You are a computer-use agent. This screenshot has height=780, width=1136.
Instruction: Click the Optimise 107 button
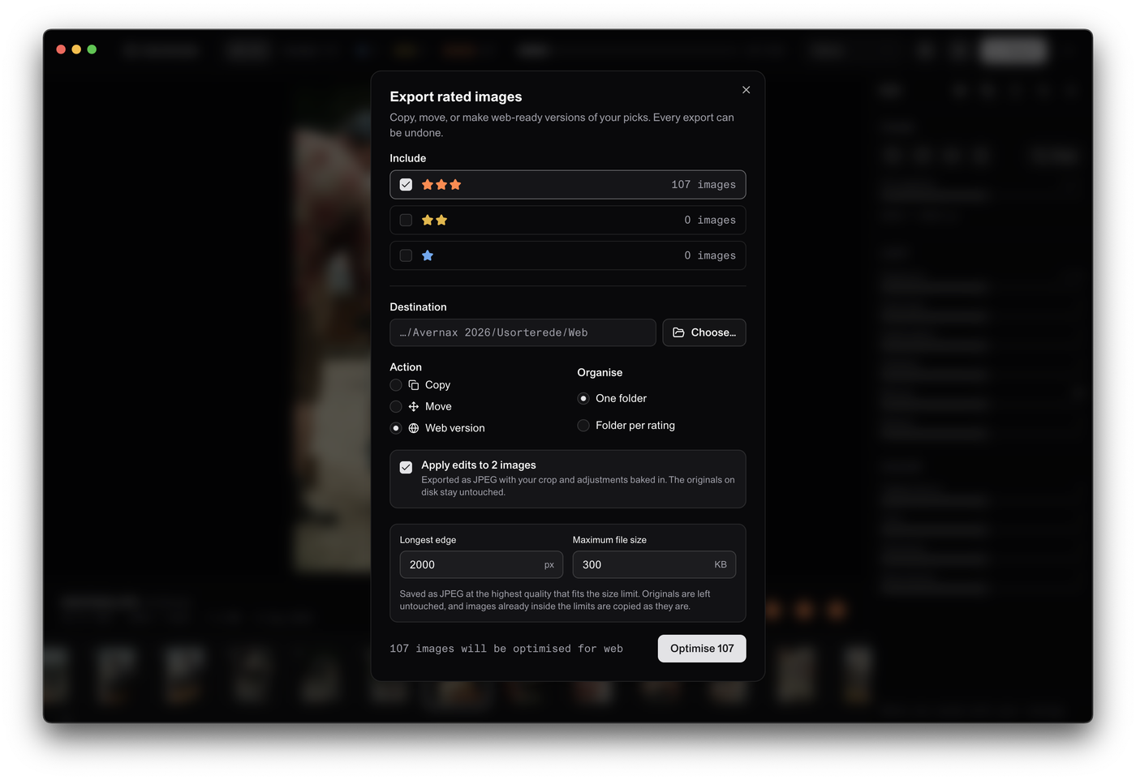(702, 649)
